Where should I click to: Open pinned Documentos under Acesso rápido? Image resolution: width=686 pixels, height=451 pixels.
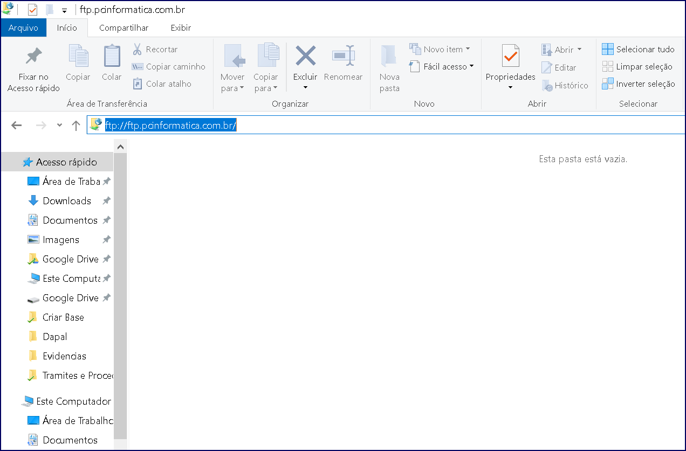click(x=70, y=220)
